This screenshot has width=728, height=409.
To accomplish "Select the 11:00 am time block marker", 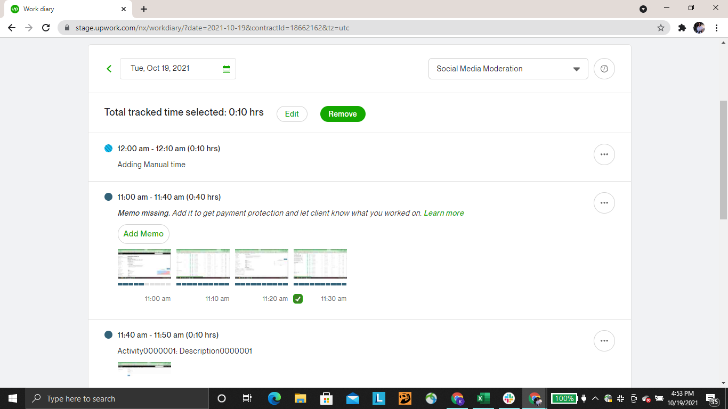I will 109,197.
